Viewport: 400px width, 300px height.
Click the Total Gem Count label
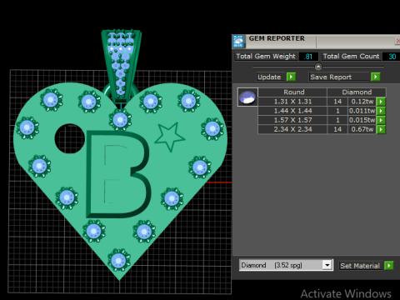[352, 57]
